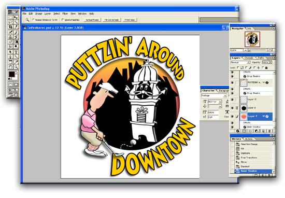Collapse effects arrow on Layer 7
Image resolution: width=285 pixels, height=198 pixels.
click(263, 116)
